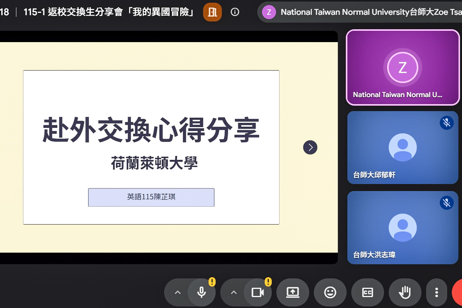Toggle the microphone button
Image resolution: width=462 pixels, height=308 pixels.
(202, 293)
